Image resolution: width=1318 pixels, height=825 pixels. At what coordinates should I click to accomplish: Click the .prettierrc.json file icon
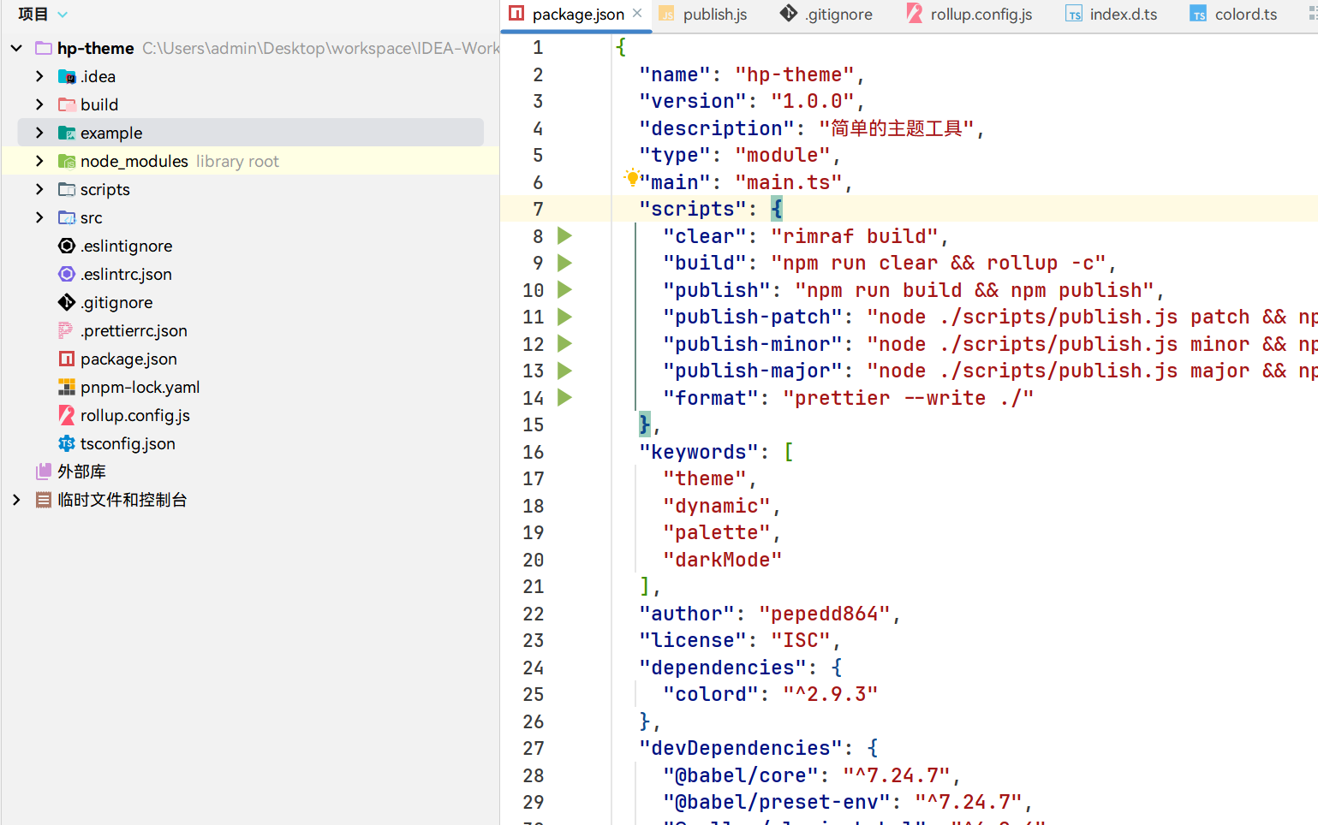pos(66,330)
